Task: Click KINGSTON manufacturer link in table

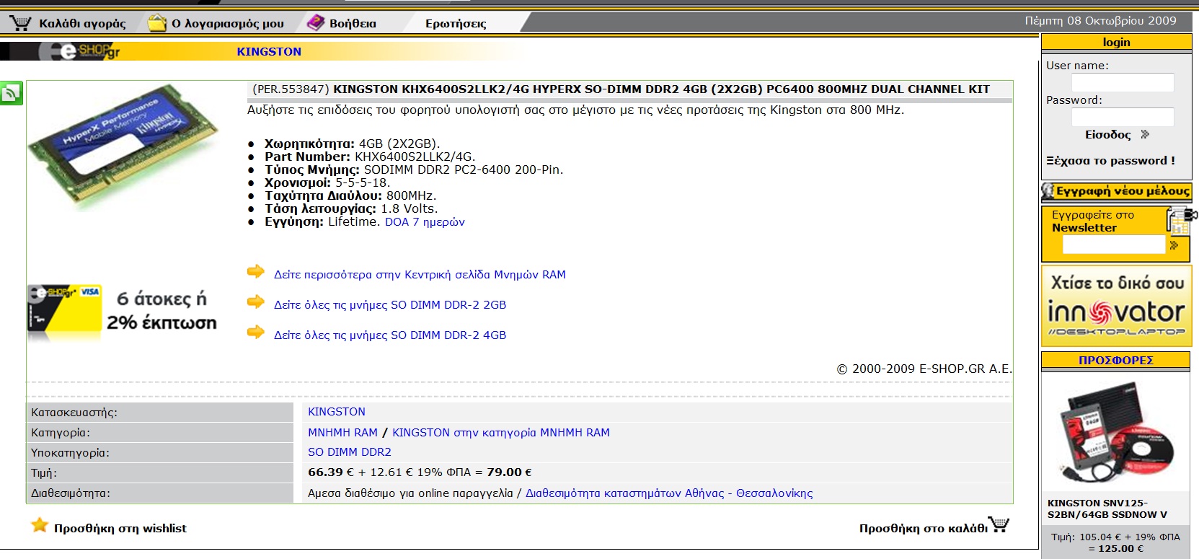Action: click(337, 412)
